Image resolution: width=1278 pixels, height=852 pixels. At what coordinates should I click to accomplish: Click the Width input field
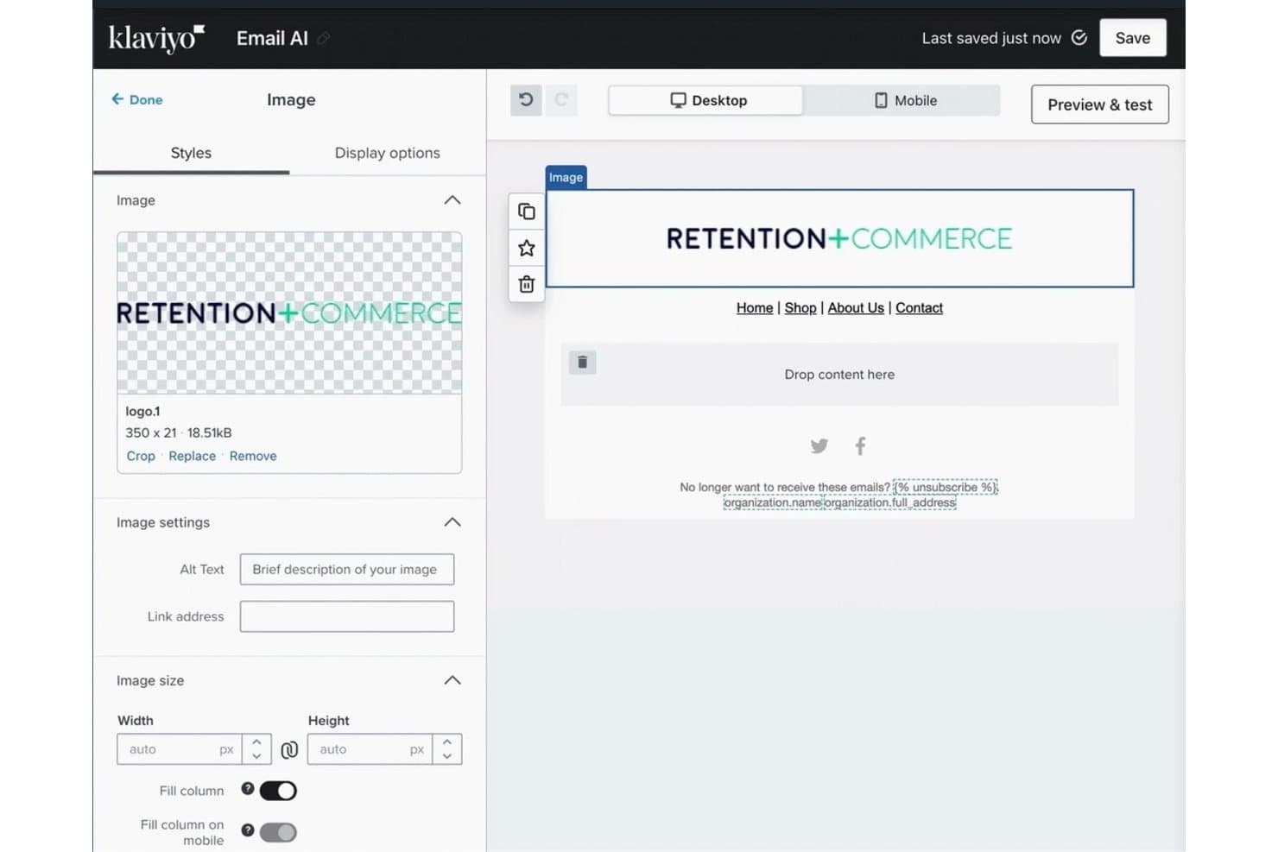[180, 749]
